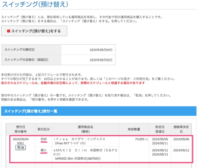Screen dimensions: 198x168
Task: Click the 約定日 受渡日 column header
Action: click(x=160, y=129)
